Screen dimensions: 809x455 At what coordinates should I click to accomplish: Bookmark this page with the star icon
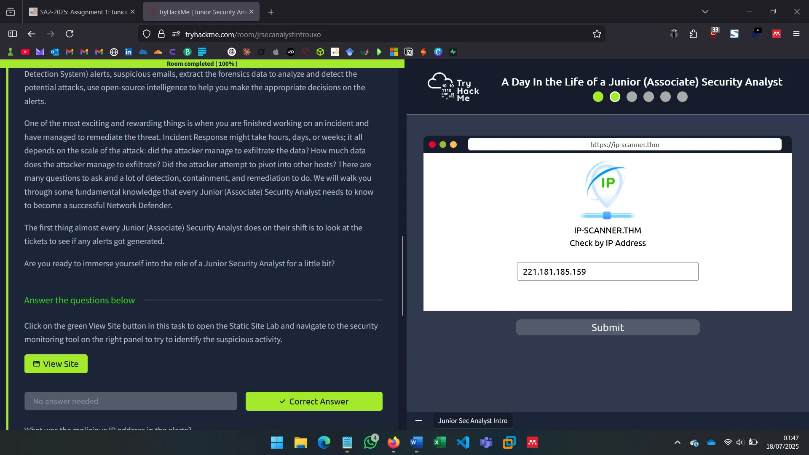click(597, 34)
